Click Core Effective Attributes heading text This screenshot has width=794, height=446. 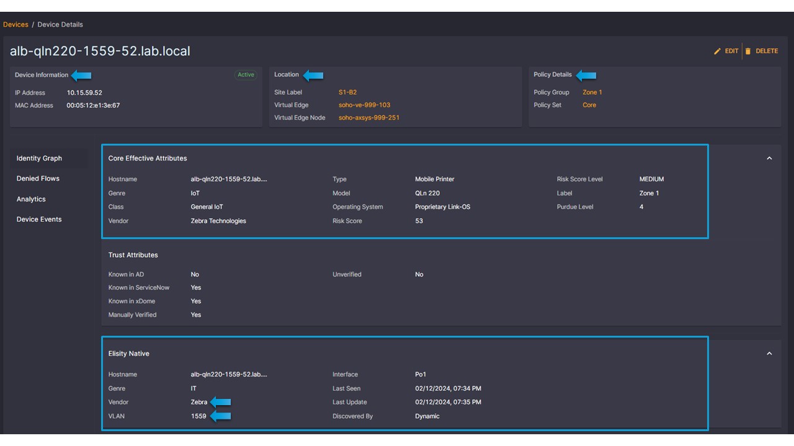[x=148, y=159]
